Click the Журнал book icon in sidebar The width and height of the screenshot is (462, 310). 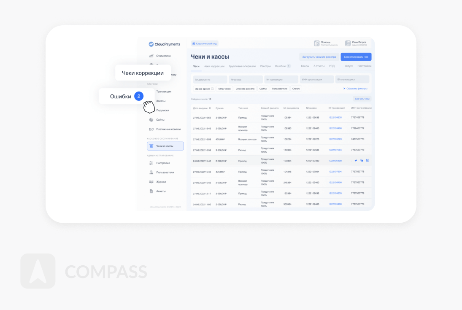[x=151, y=182]
